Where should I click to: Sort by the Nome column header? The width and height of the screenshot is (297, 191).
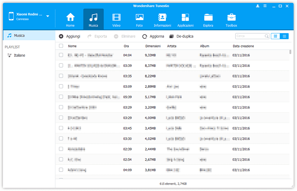point(72,46)
